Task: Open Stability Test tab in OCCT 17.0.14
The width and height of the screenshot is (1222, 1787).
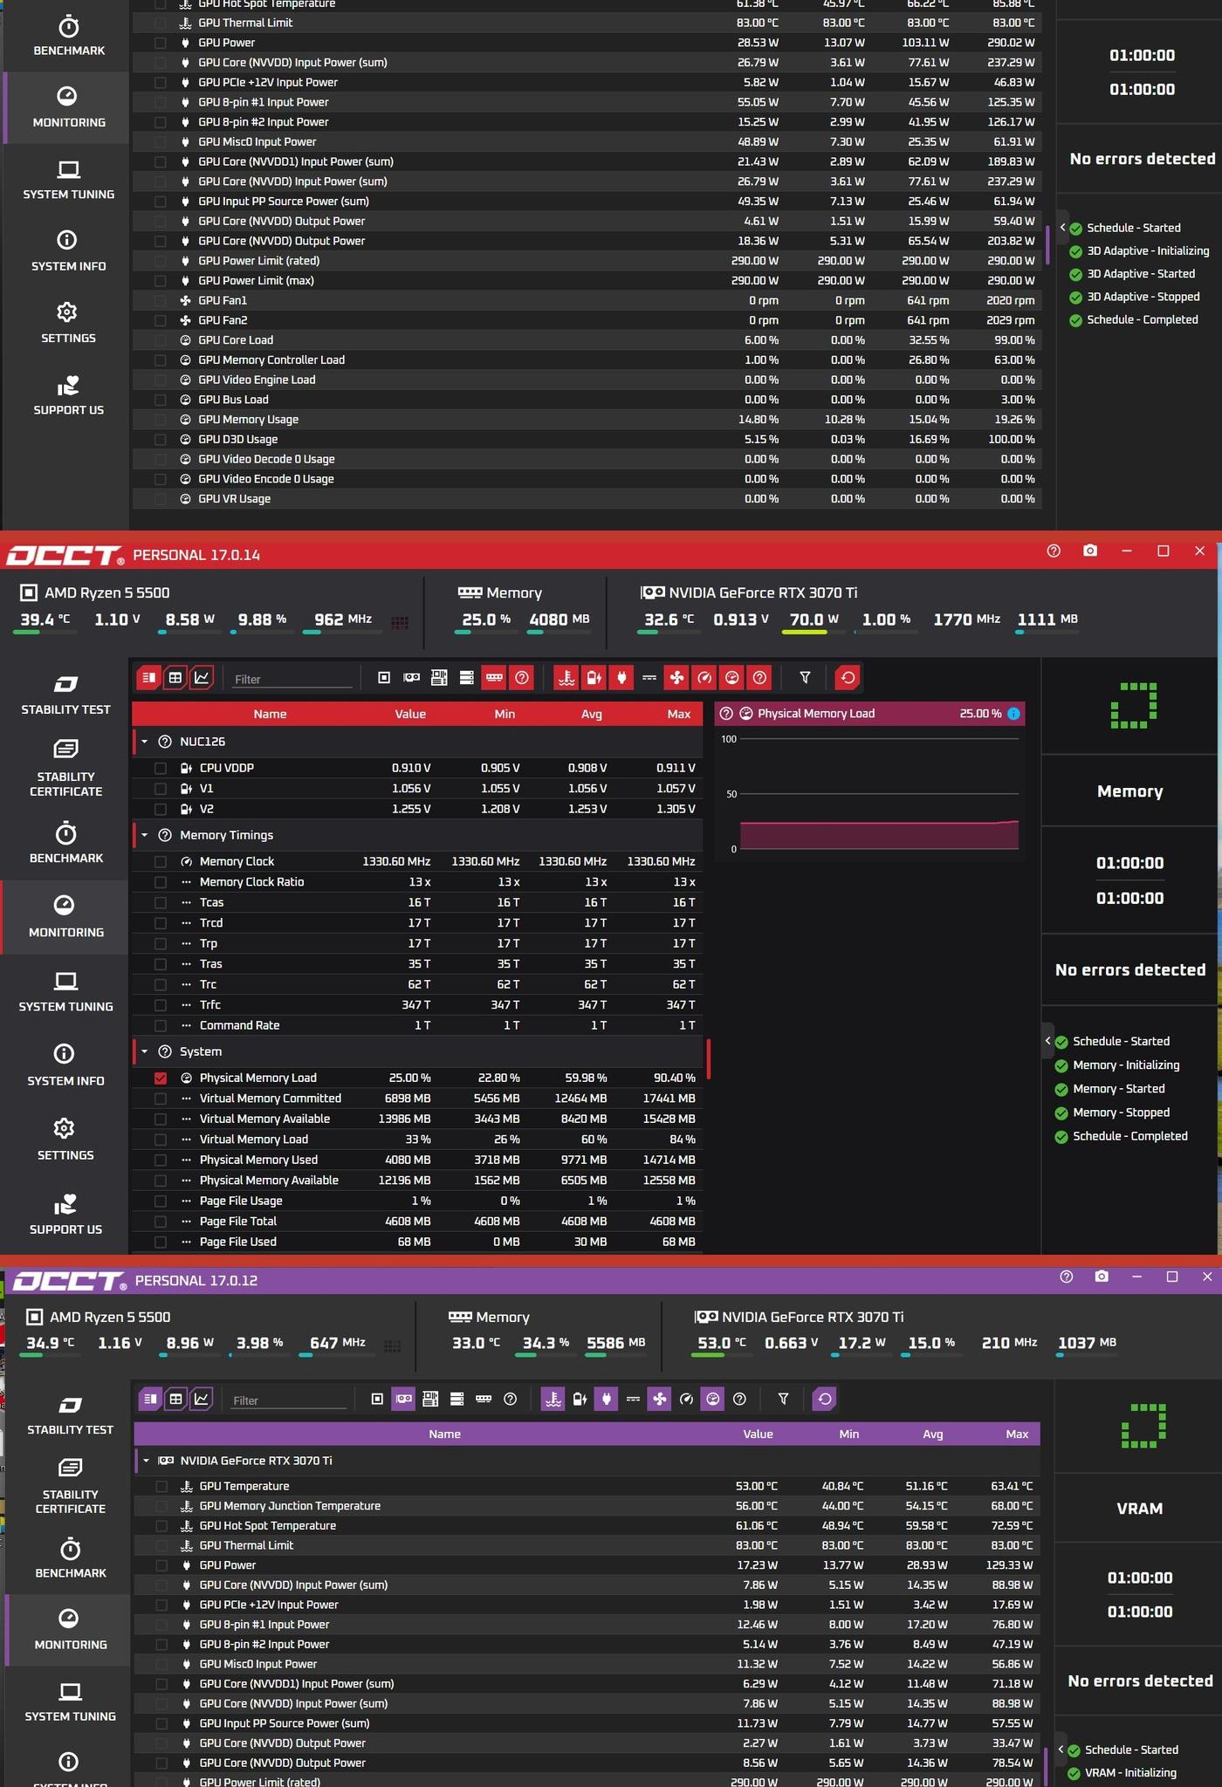Action: 66,695
